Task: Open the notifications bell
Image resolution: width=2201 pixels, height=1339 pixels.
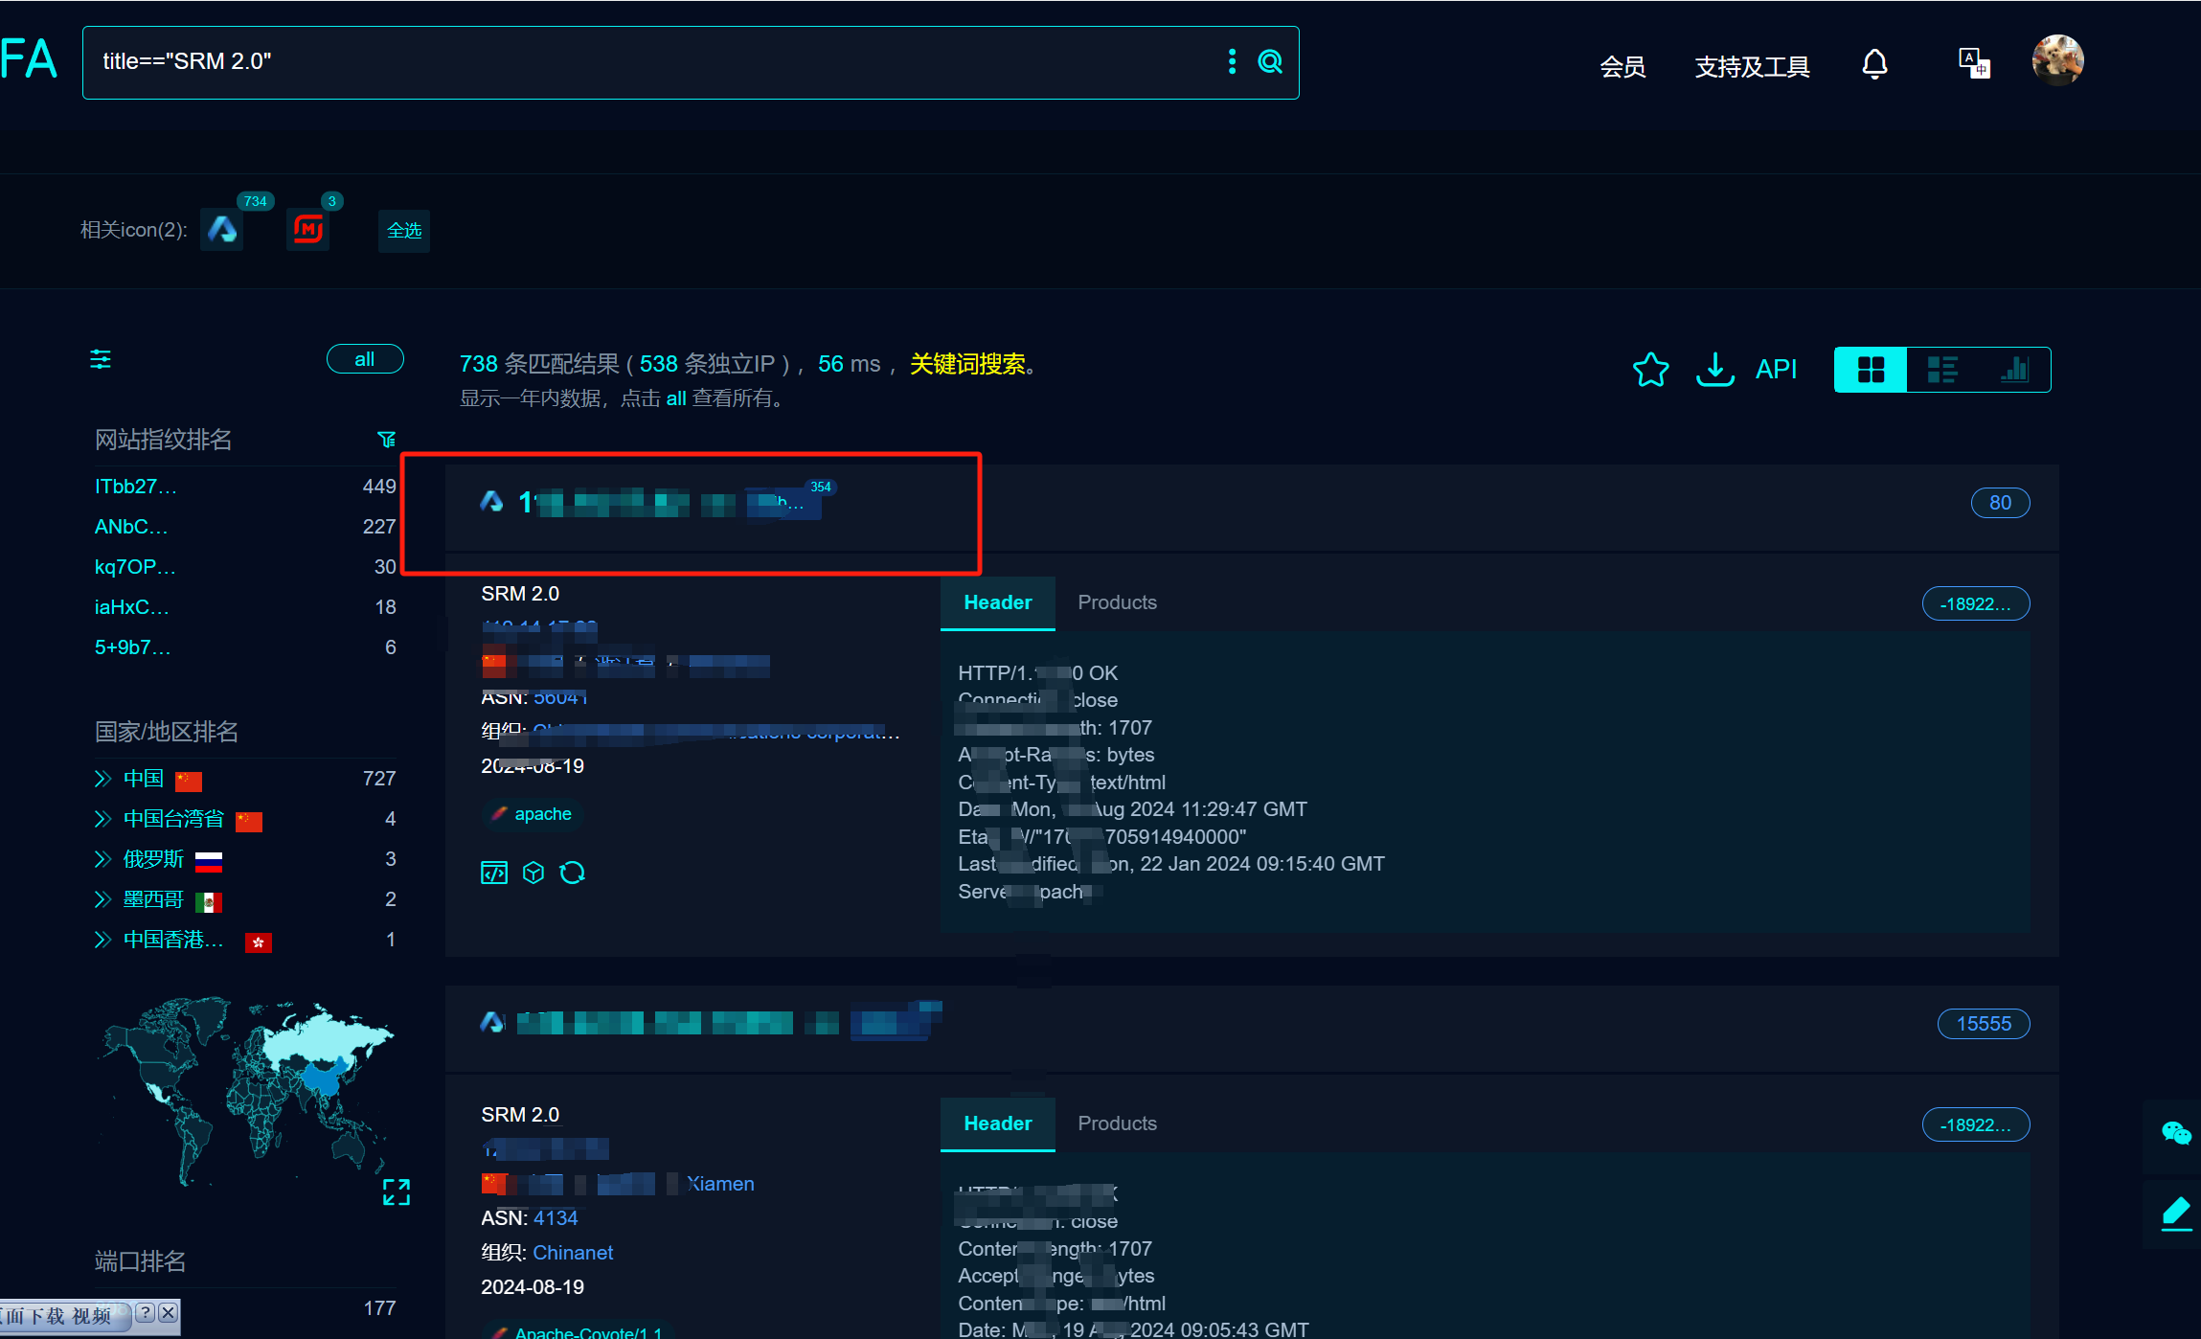Action: point(1874,65)
